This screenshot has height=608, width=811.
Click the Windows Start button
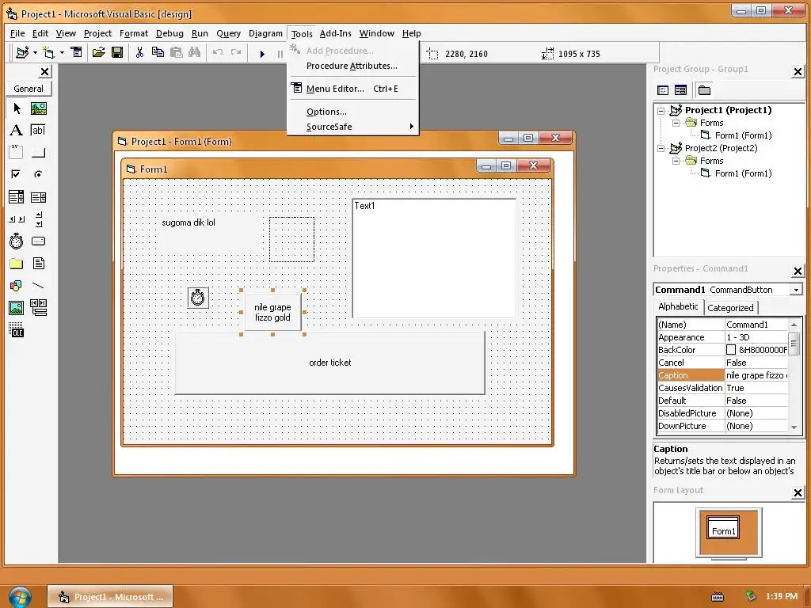point(20,597)
